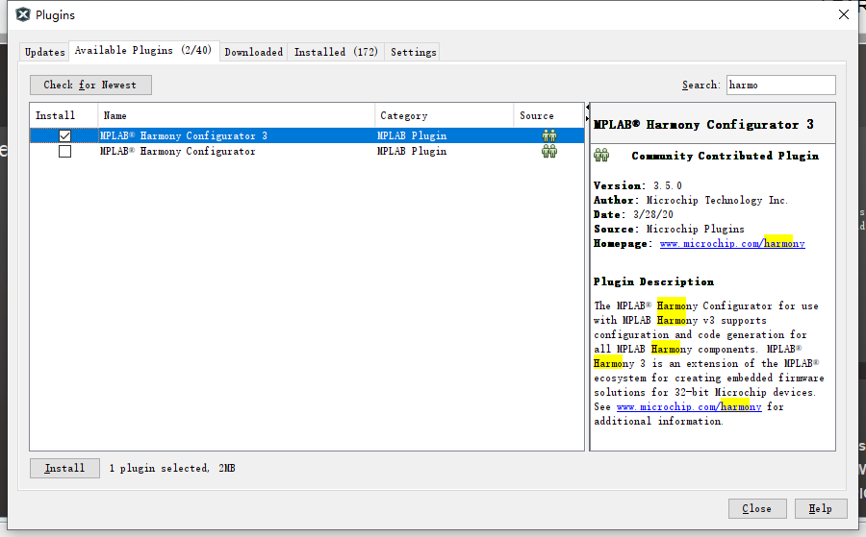This screenshot has height=537, width=866.
Task: Click the Install button
Action: click(64, 468)
